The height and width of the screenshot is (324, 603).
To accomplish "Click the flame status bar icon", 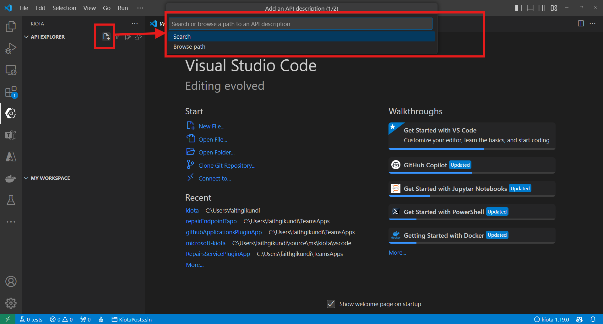I will [x=101, y=319].
